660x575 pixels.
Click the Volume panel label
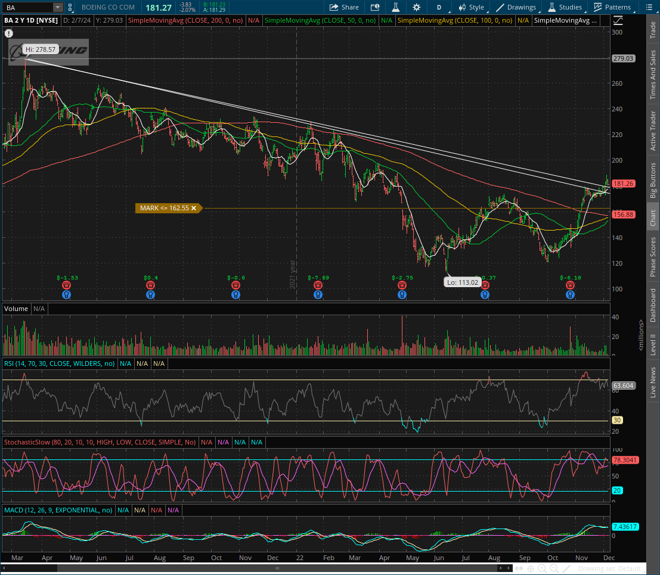(x=16, y=309)
